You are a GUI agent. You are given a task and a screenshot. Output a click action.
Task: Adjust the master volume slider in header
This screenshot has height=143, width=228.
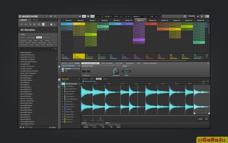click(193, 16)
